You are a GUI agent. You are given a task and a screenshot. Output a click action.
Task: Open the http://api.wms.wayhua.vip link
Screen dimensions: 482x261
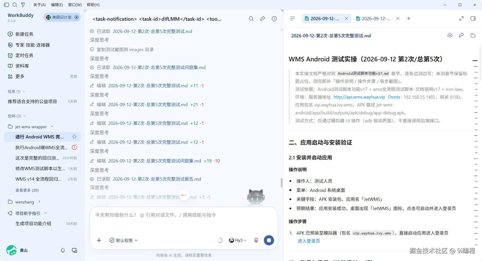pyautogui.click(x=359, y=97)
